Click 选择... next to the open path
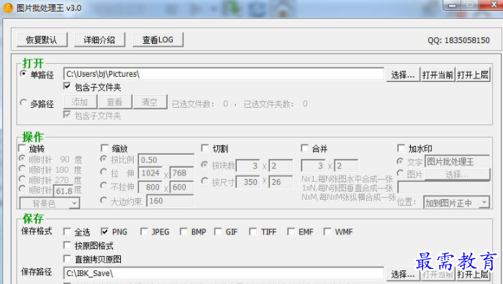Image resolution: width=503 pixels, height=284 pixels. (x=403, y=75)
